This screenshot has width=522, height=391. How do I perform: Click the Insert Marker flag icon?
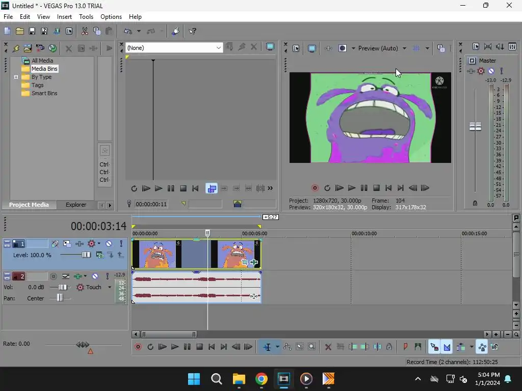(405, 347)
